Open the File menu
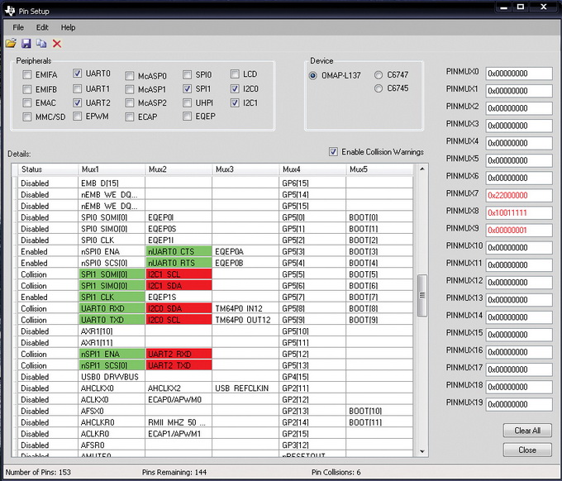 click(18, 27)
